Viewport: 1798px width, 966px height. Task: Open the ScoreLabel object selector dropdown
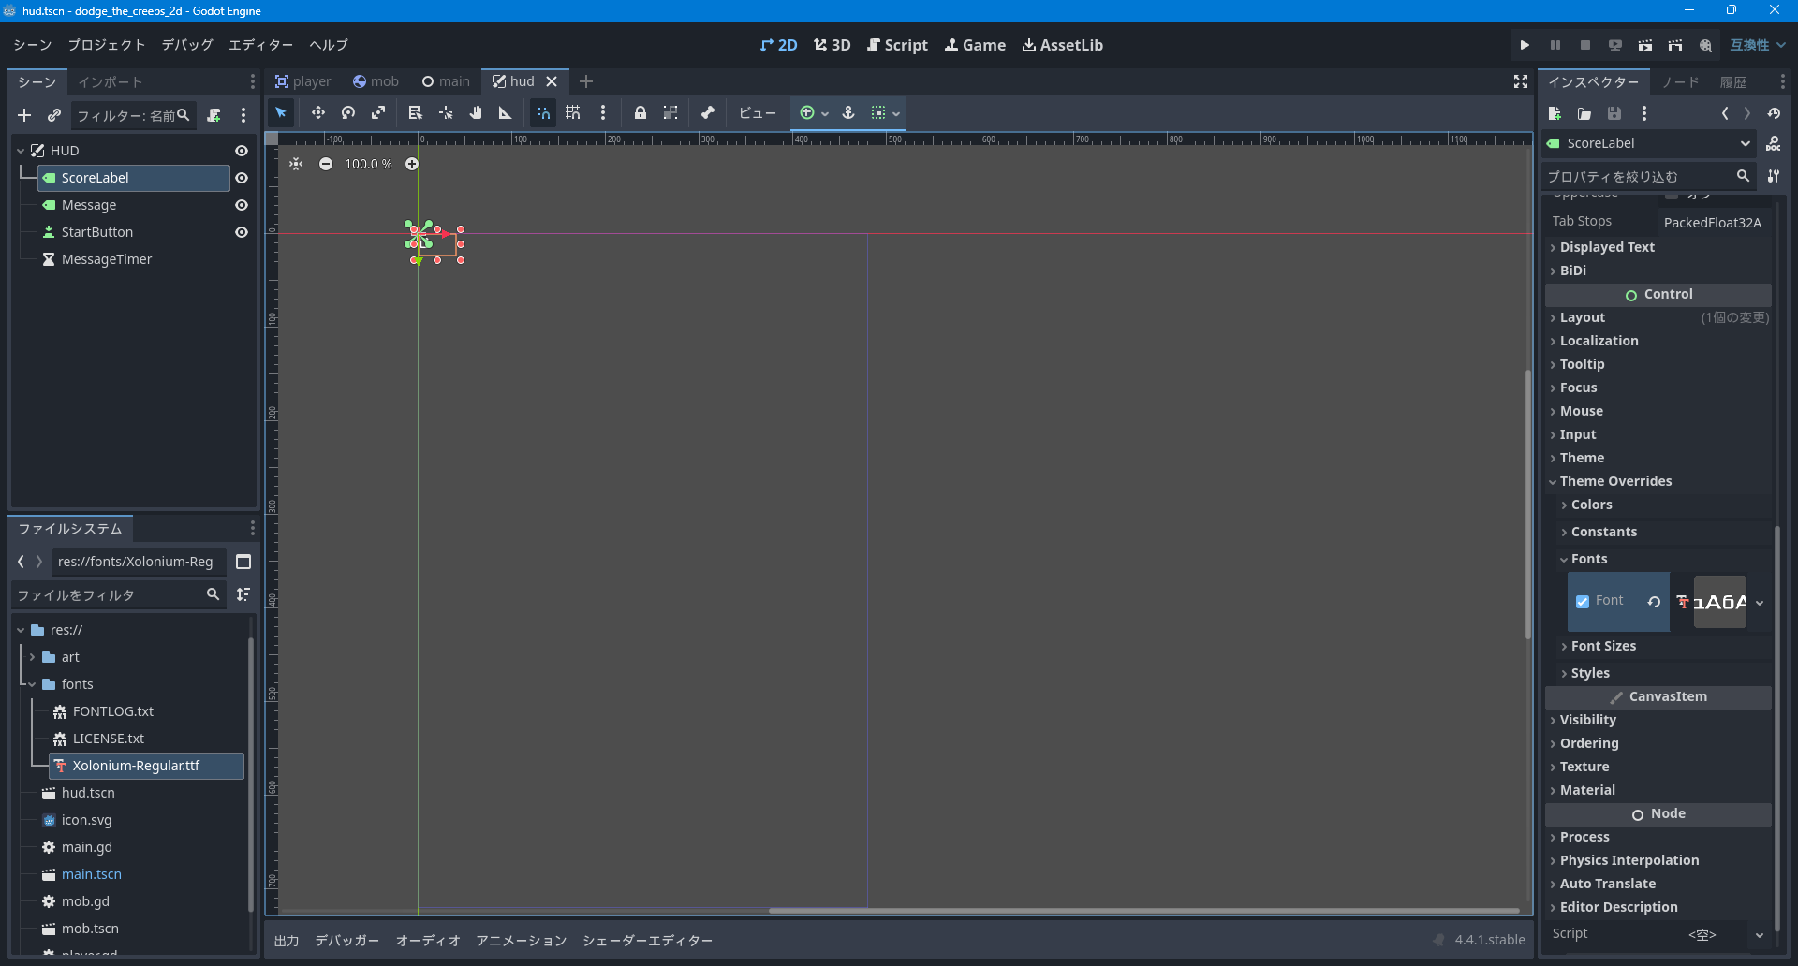tap(1650, 143)
